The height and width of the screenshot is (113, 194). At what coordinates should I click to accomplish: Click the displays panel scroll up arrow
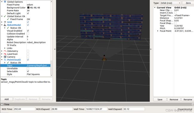pyautogui.click(x=51, y=1)
